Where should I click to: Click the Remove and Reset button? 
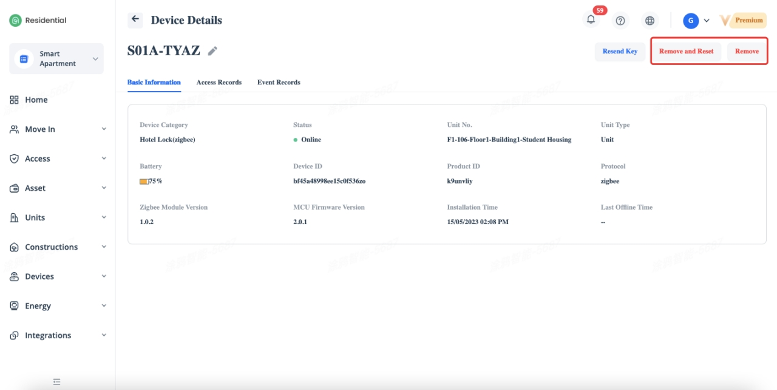[x=686, y=52]
